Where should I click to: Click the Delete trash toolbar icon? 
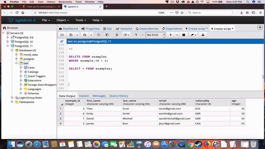pyautogui.click(x=117, y=35)
